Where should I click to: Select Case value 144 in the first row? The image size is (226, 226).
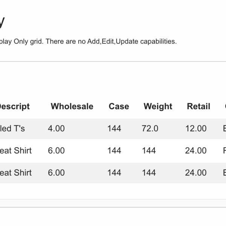(114, 128)
